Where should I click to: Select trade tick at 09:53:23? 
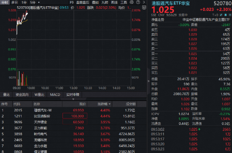coord(191,149)
